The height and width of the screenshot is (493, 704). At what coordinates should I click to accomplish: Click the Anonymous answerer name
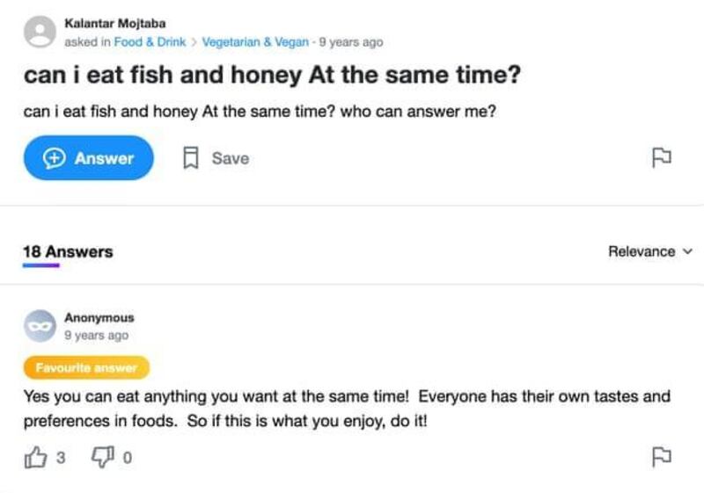click(x=99, y=318)
